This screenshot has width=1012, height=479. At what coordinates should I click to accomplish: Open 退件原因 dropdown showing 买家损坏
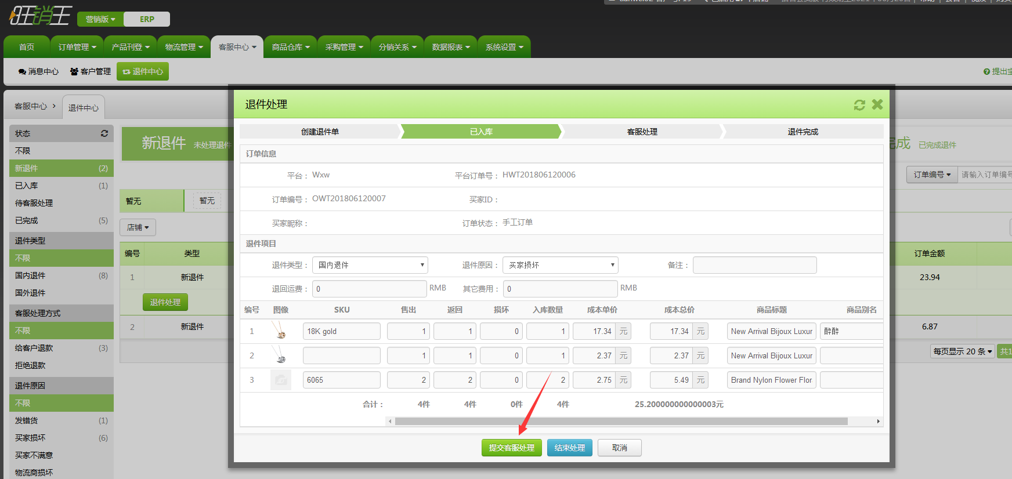(x=561, y=265)
